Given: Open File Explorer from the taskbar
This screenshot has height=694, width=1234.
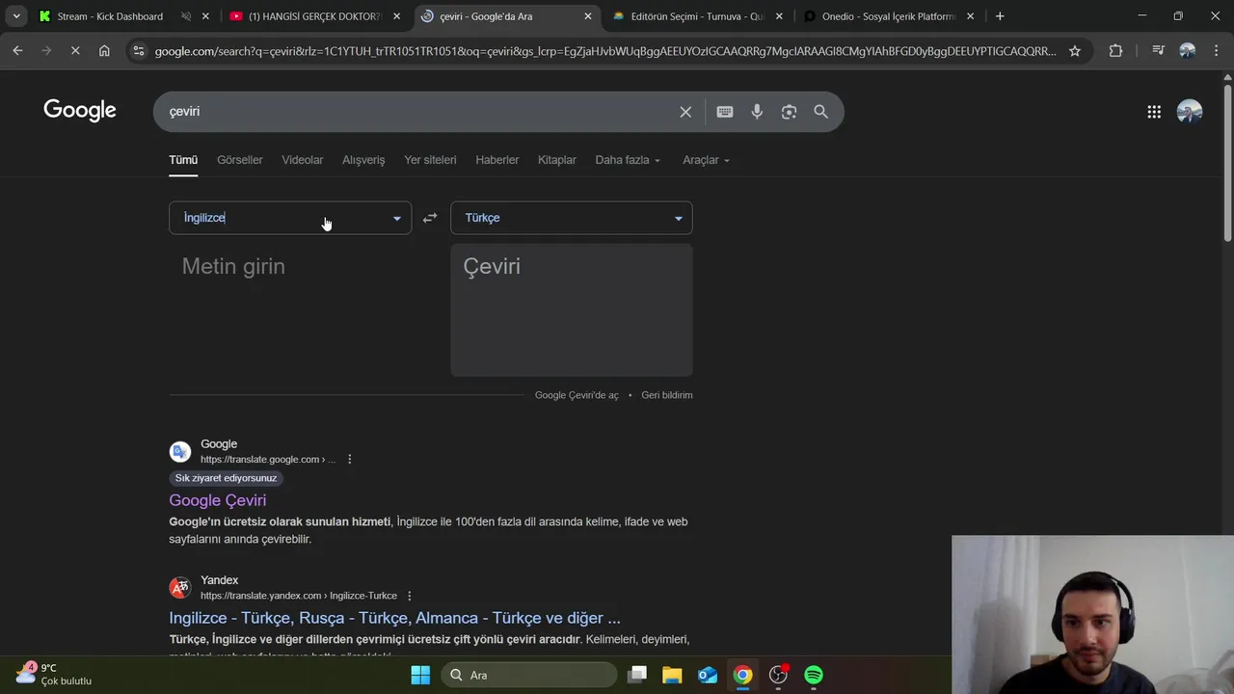Looking at the screenshot, I should click(672, 675).
